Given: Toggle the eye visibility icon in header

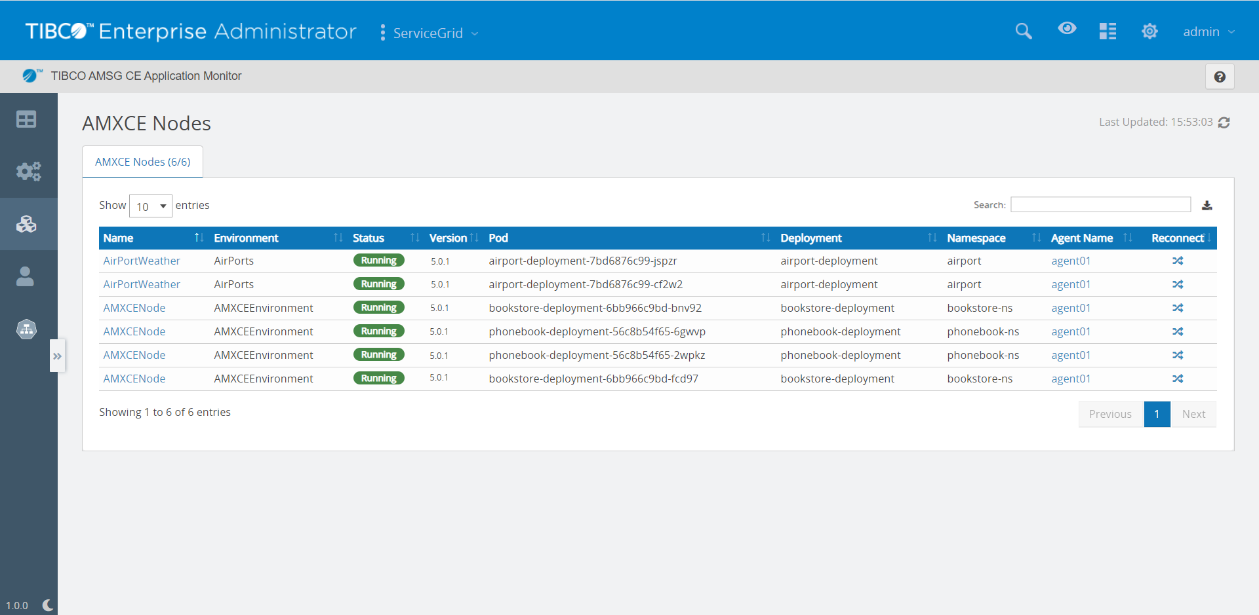Looking at the screenshot, I should tap(1067, 28).
